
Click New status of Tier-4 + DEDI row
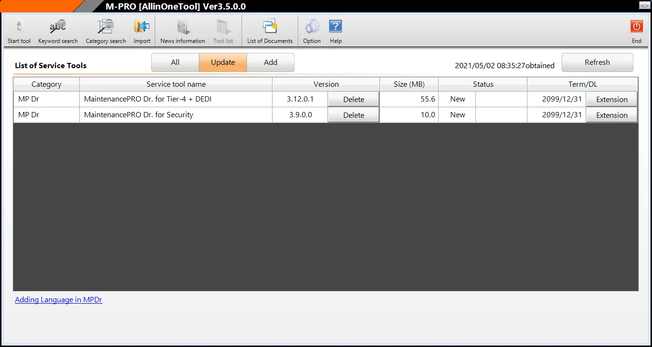[458, 99]
